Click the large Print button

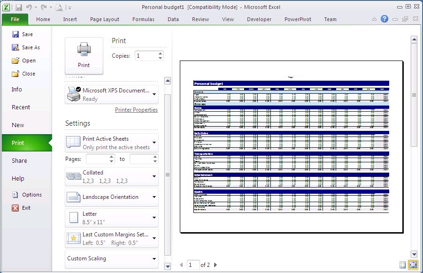84,54
